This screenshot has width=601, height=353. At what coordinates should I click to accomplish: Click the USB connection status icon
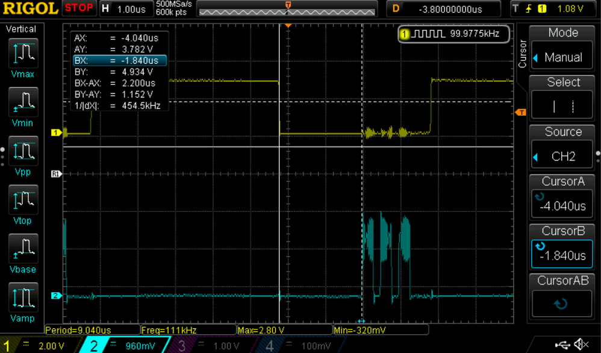click(x=563, y=345)
